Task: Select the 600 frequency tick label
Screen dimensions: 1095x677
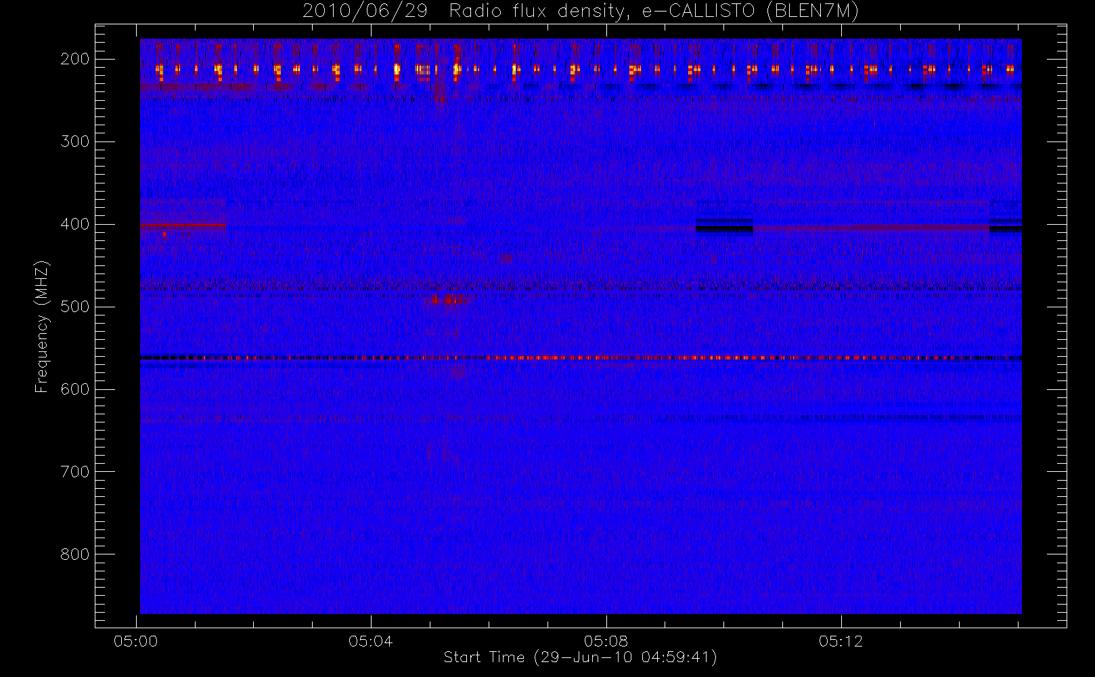Action: [75, 389]
